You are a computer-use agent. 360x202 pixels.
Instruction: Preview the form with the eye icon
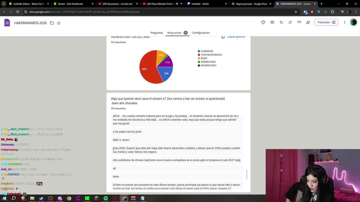[x=272, y=22]
